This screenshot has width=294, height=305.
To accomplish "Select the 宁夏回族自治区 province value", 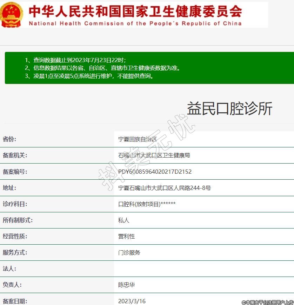I will [x=138, y=139].
